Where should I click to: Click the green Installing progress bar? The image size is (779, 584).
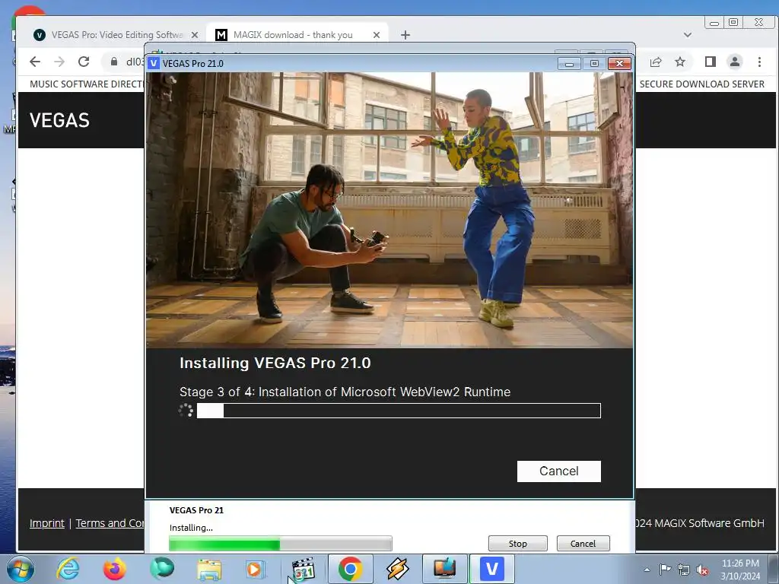[280, 544]
